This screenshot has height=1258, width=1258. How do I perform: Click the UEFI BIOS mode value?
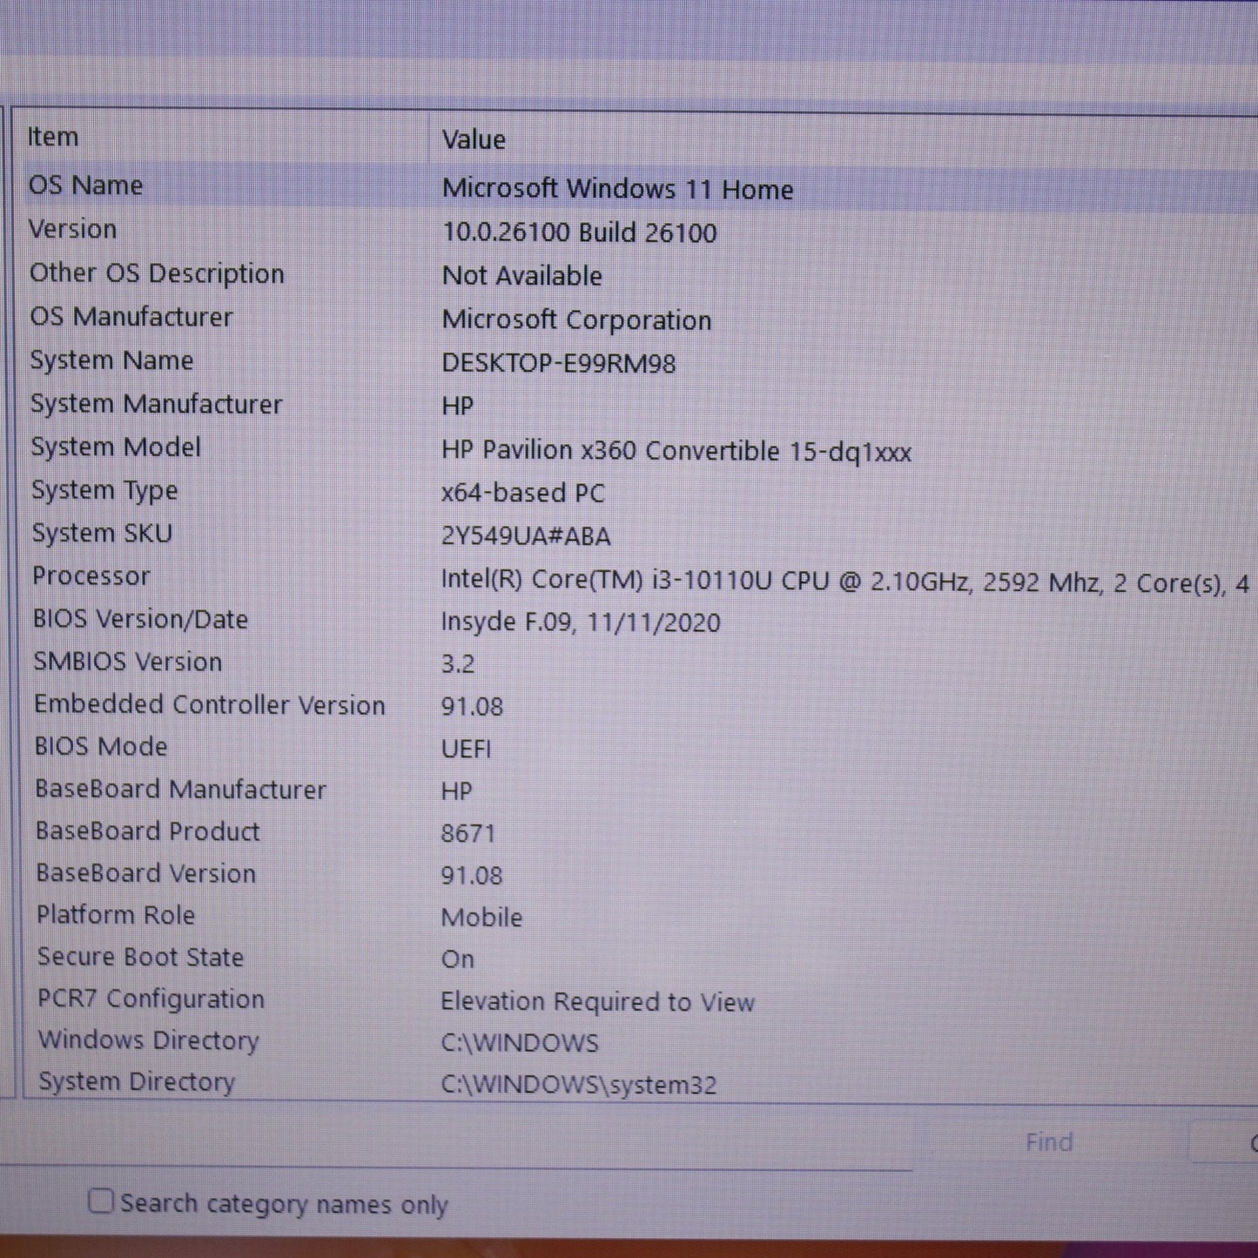click(x=466, y=749)
